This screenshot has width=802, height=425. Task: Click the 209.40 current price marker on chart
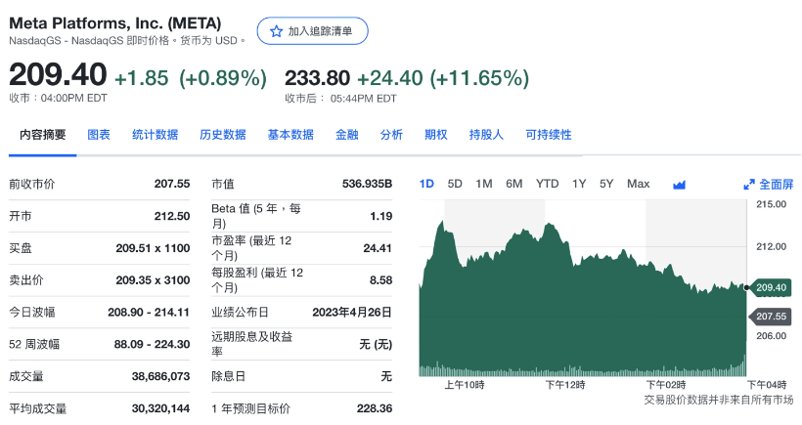(771, 287)
